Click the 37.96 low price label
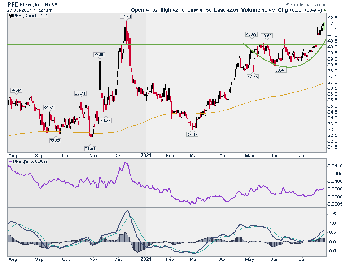350x263 pixels. click(253, 77)
